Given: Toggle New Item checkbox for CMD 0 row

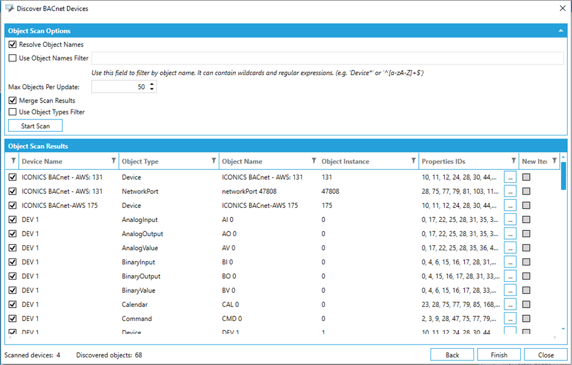Looking at the screenshot, I should point(526,318).
